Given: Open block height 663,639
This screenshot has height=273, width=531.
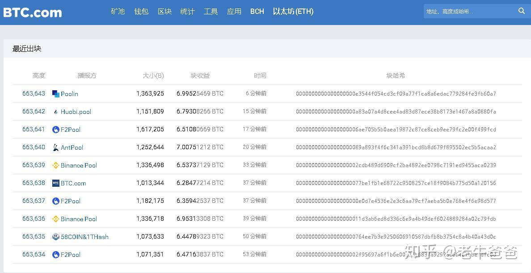Looking at the screenshot, I should tap(34, 165).
